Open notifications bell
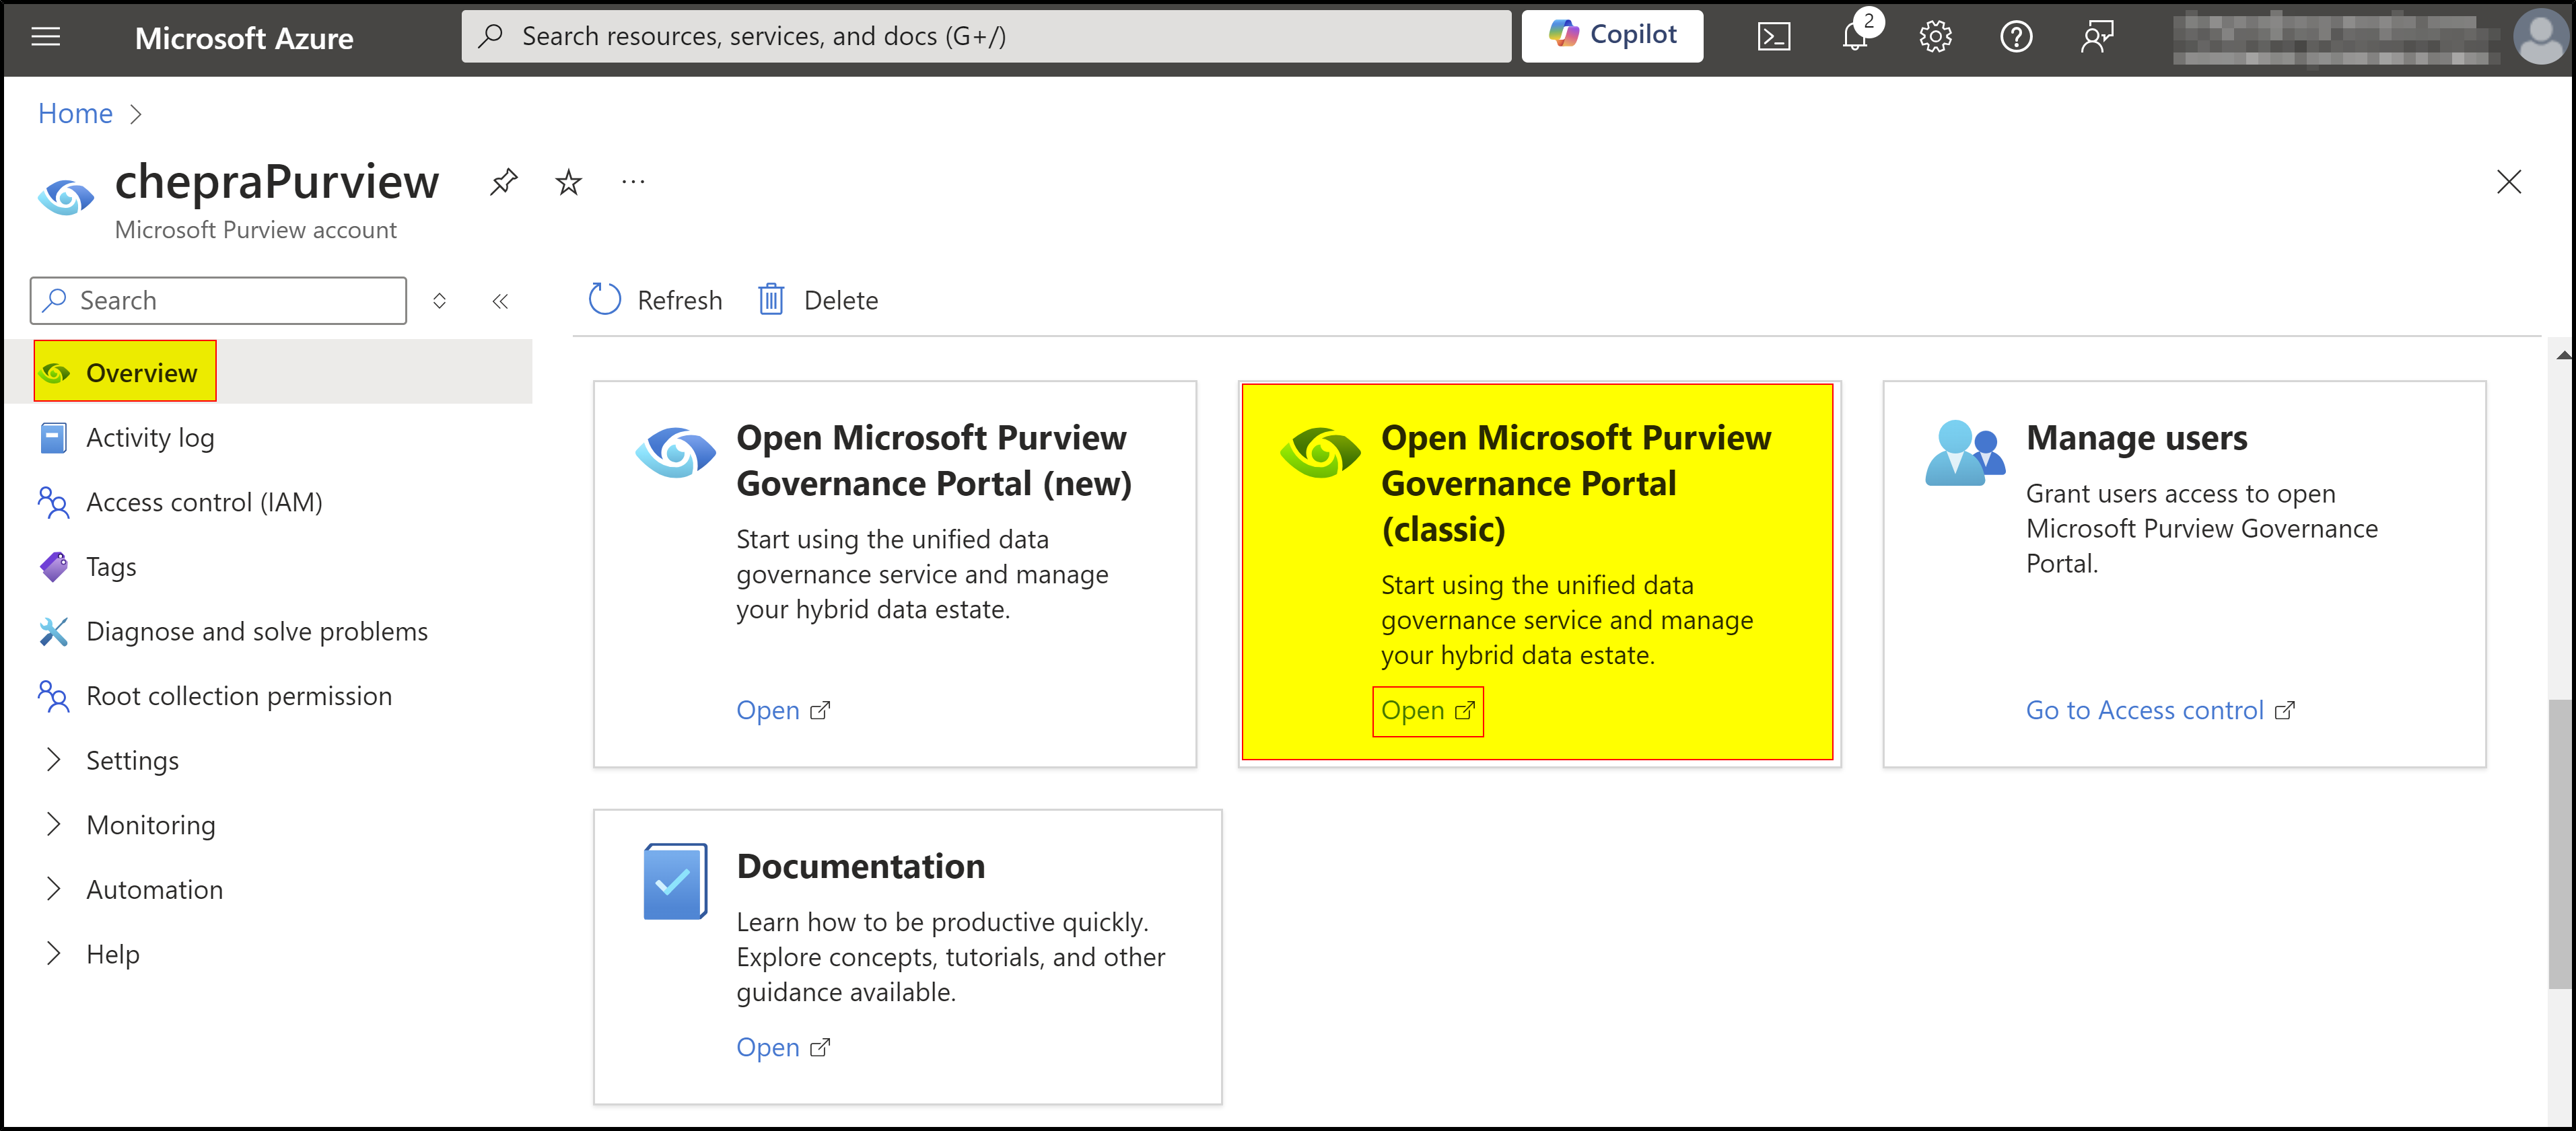Screen dimensions: 2576x1131 (x=1856, y=37)
